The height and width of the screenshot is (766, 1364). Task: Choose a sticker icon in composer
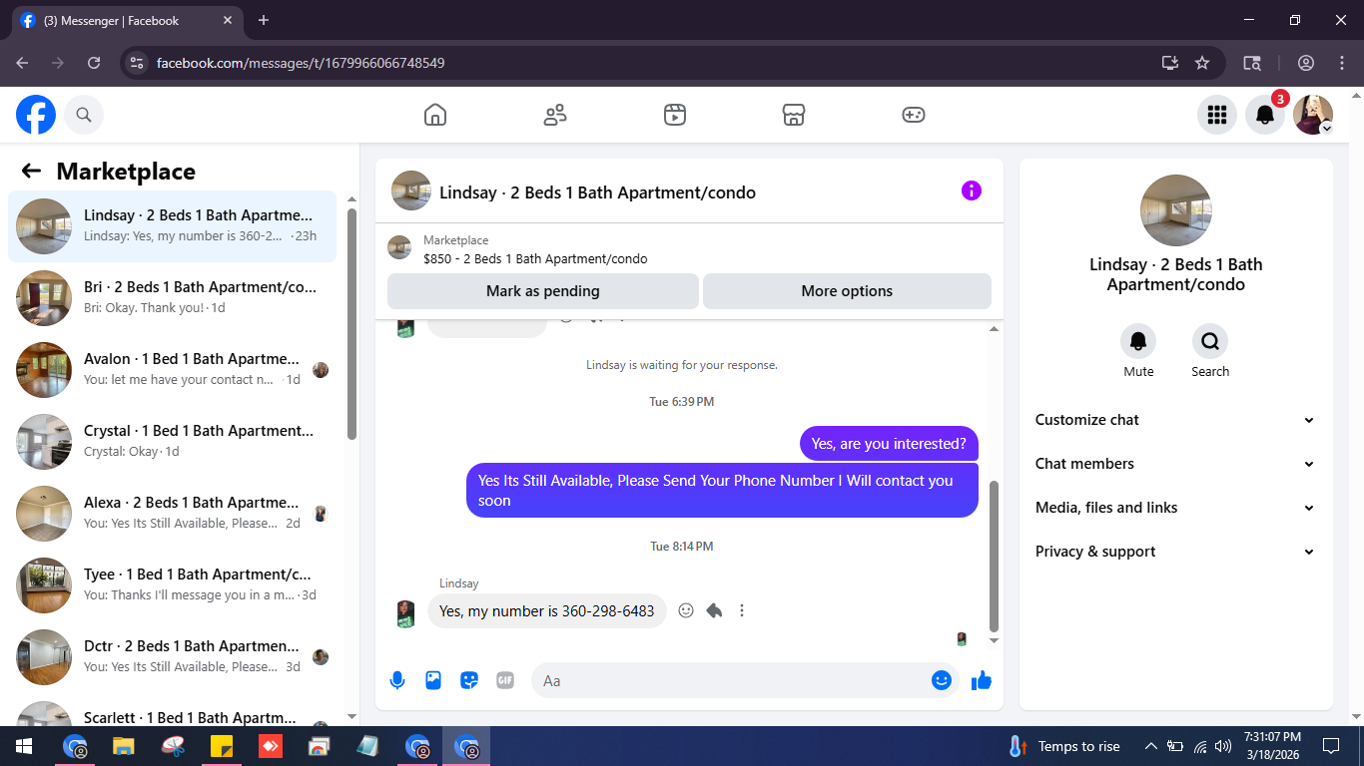(469, 680)
